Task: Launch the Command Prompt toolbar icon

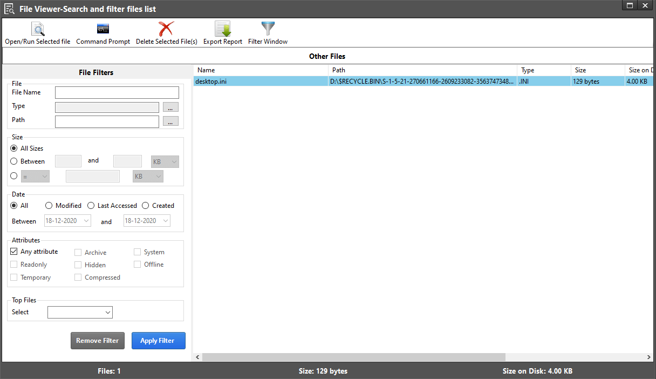Action: (x=102, y=29)
